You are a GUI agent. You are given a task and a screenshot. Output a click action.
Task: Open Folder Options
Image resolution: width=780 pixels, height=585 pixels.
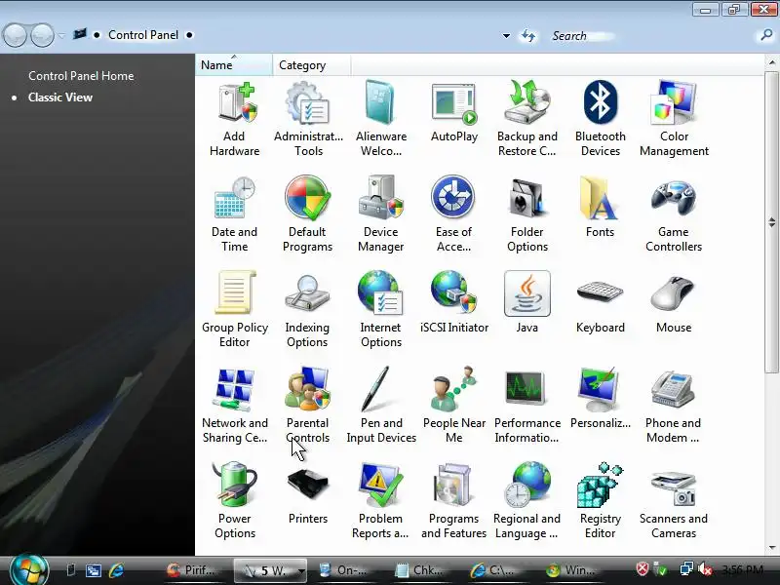pyautogui.click(x=527, y=214)
